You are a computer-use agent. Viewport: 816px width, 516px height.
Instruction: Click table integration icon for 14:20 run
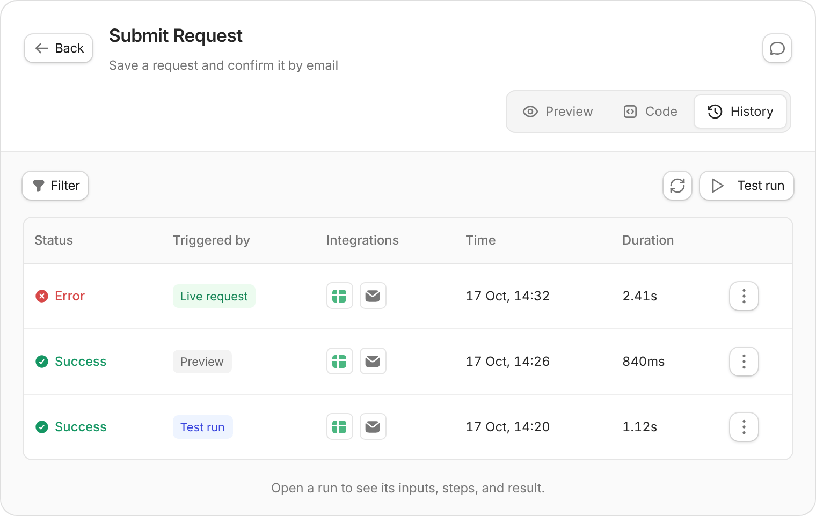tap(340, 427)
